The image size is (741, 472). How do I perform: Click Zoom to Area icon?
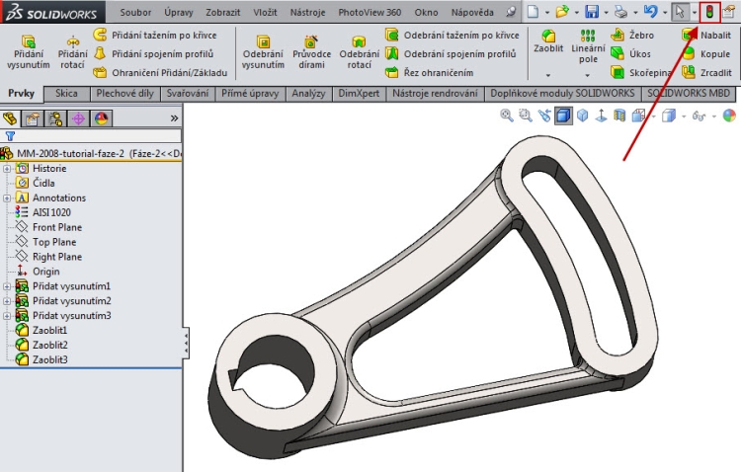[525, 116]
